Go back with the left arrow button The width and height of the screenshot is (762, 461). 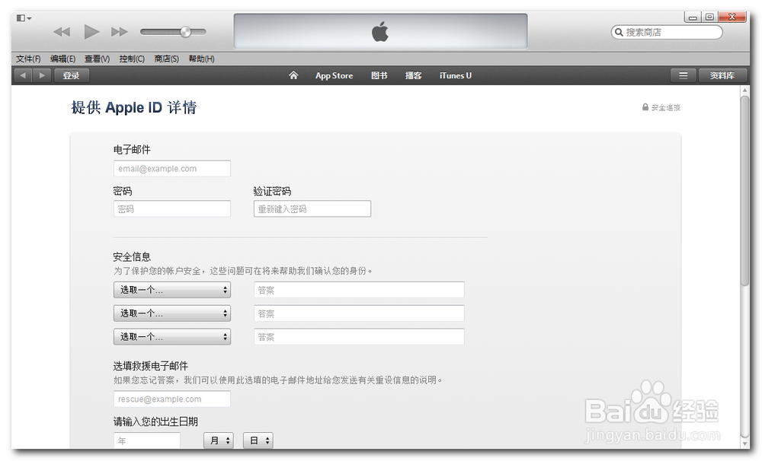pyautogui.click(x=23, y=75)
